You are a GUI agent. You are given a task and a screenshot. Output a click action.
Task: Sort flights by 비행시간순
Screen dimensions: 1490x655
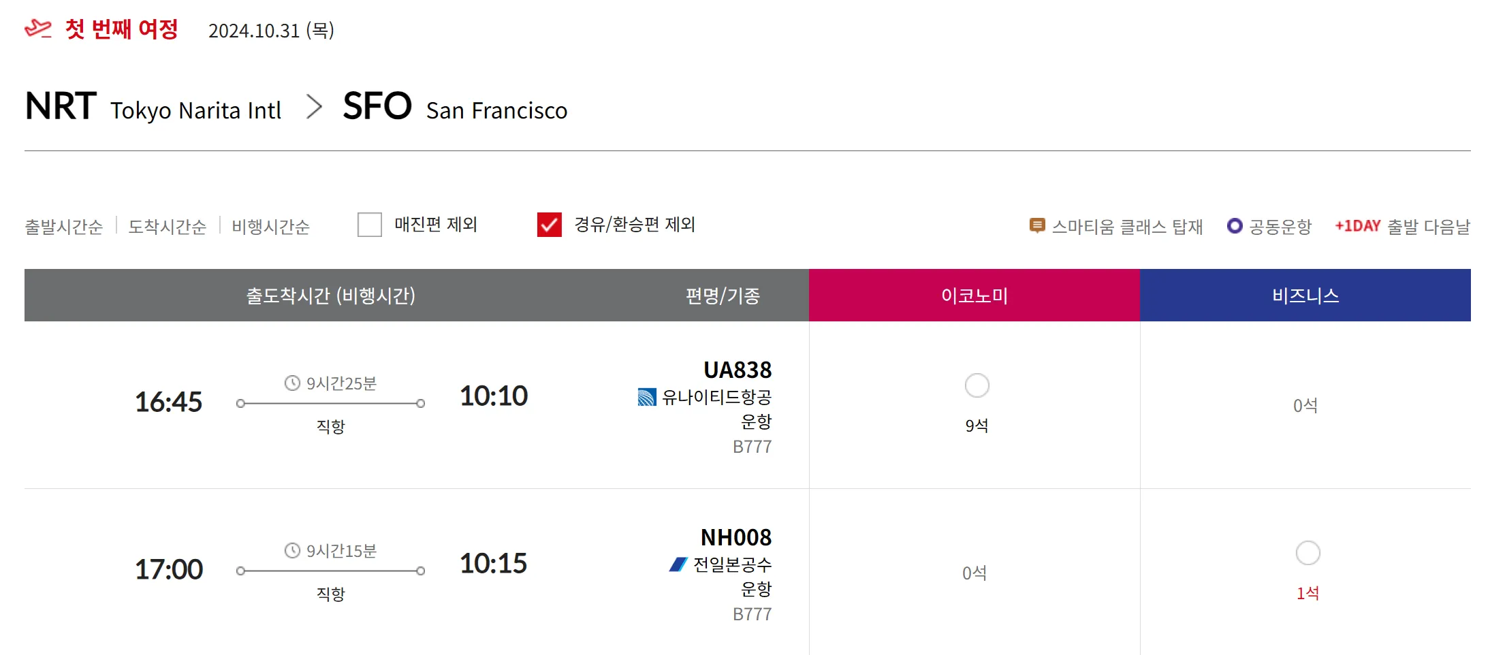click(270, 227)
